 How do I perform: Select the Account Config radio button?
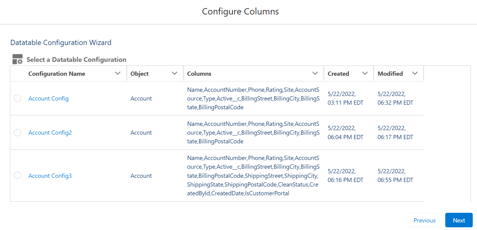point(18,98)
